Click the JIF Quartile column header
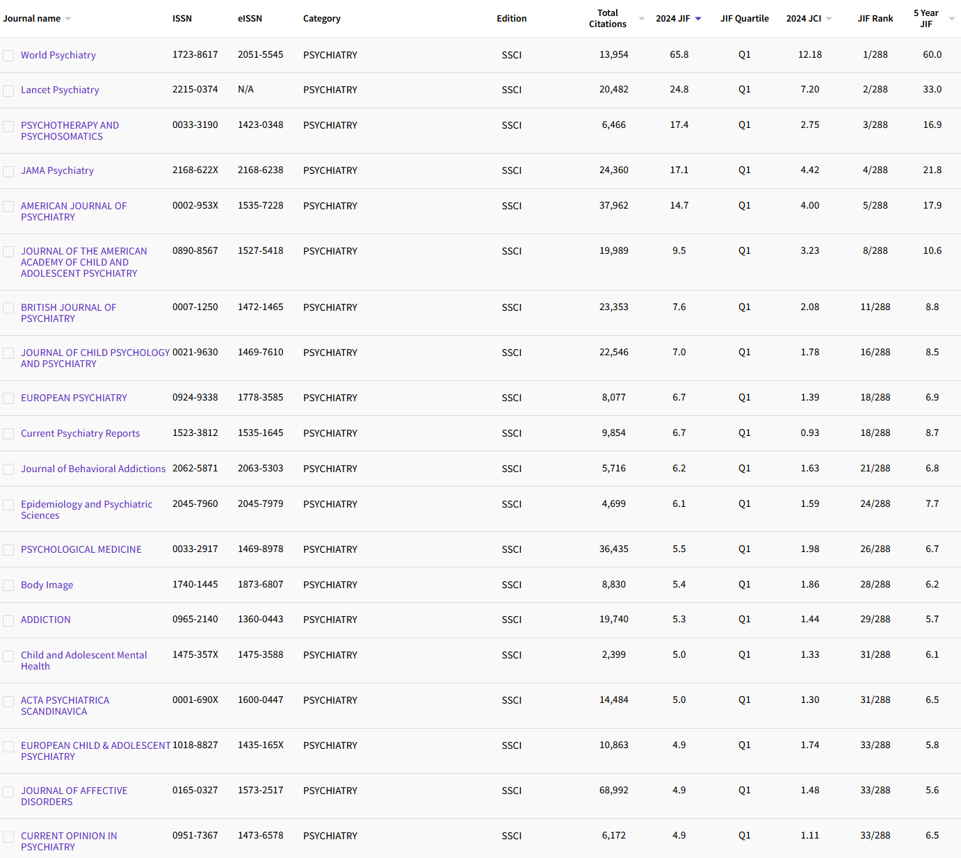The width and height of the screenshot is (961, 858). coord(745,19)
